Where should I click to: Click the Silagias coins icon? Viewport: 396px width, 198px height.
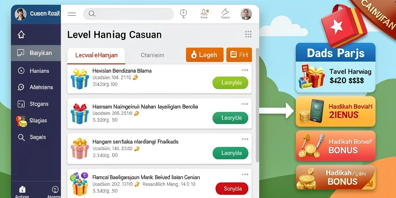click(21, 121)
